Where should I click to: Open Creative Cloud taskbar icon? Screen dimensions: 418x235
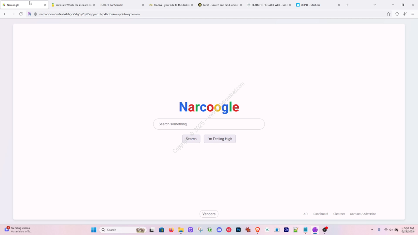(229, 230)
